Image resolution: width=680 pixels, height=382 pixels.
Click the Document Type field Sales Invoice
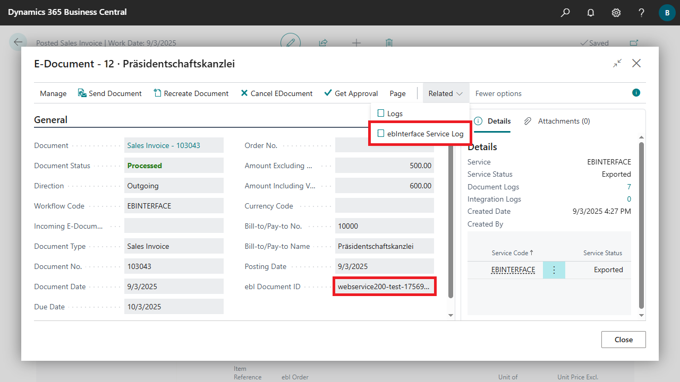pos(174,246)
